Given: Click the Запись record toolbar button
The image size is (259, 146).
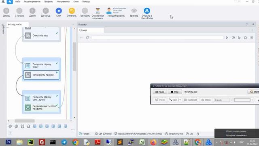Looking at the screenshot, I should tap(6, 12).
